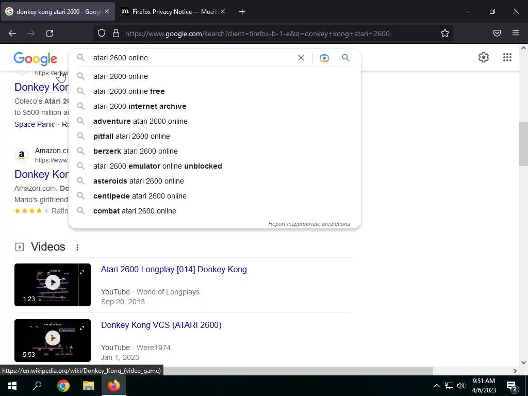
Task: Open a new browser tab
Action: 242,12
